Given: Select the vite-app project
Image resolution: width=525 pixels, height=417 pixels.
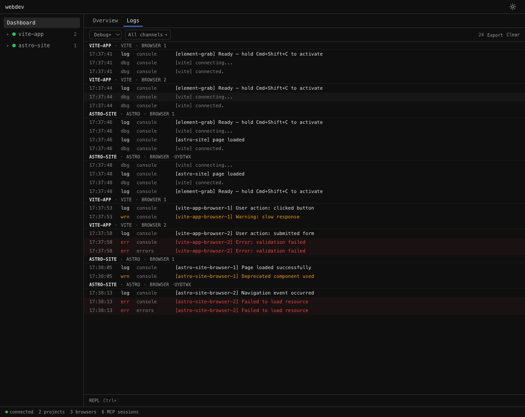Looking at the screenshot, I should coord(42,34).
